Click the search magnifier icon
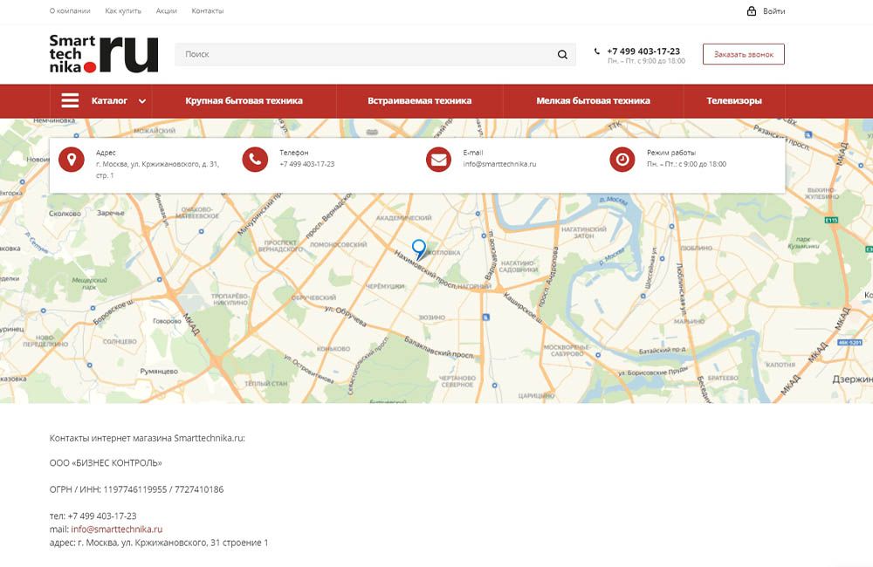873x567 pixels. pos(562,55)
